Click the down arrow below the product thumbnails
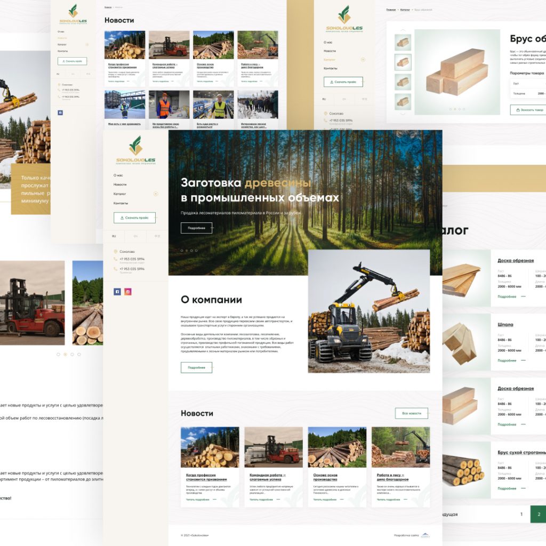Screen dimensions: 546x546 click(x=403, y=114)
